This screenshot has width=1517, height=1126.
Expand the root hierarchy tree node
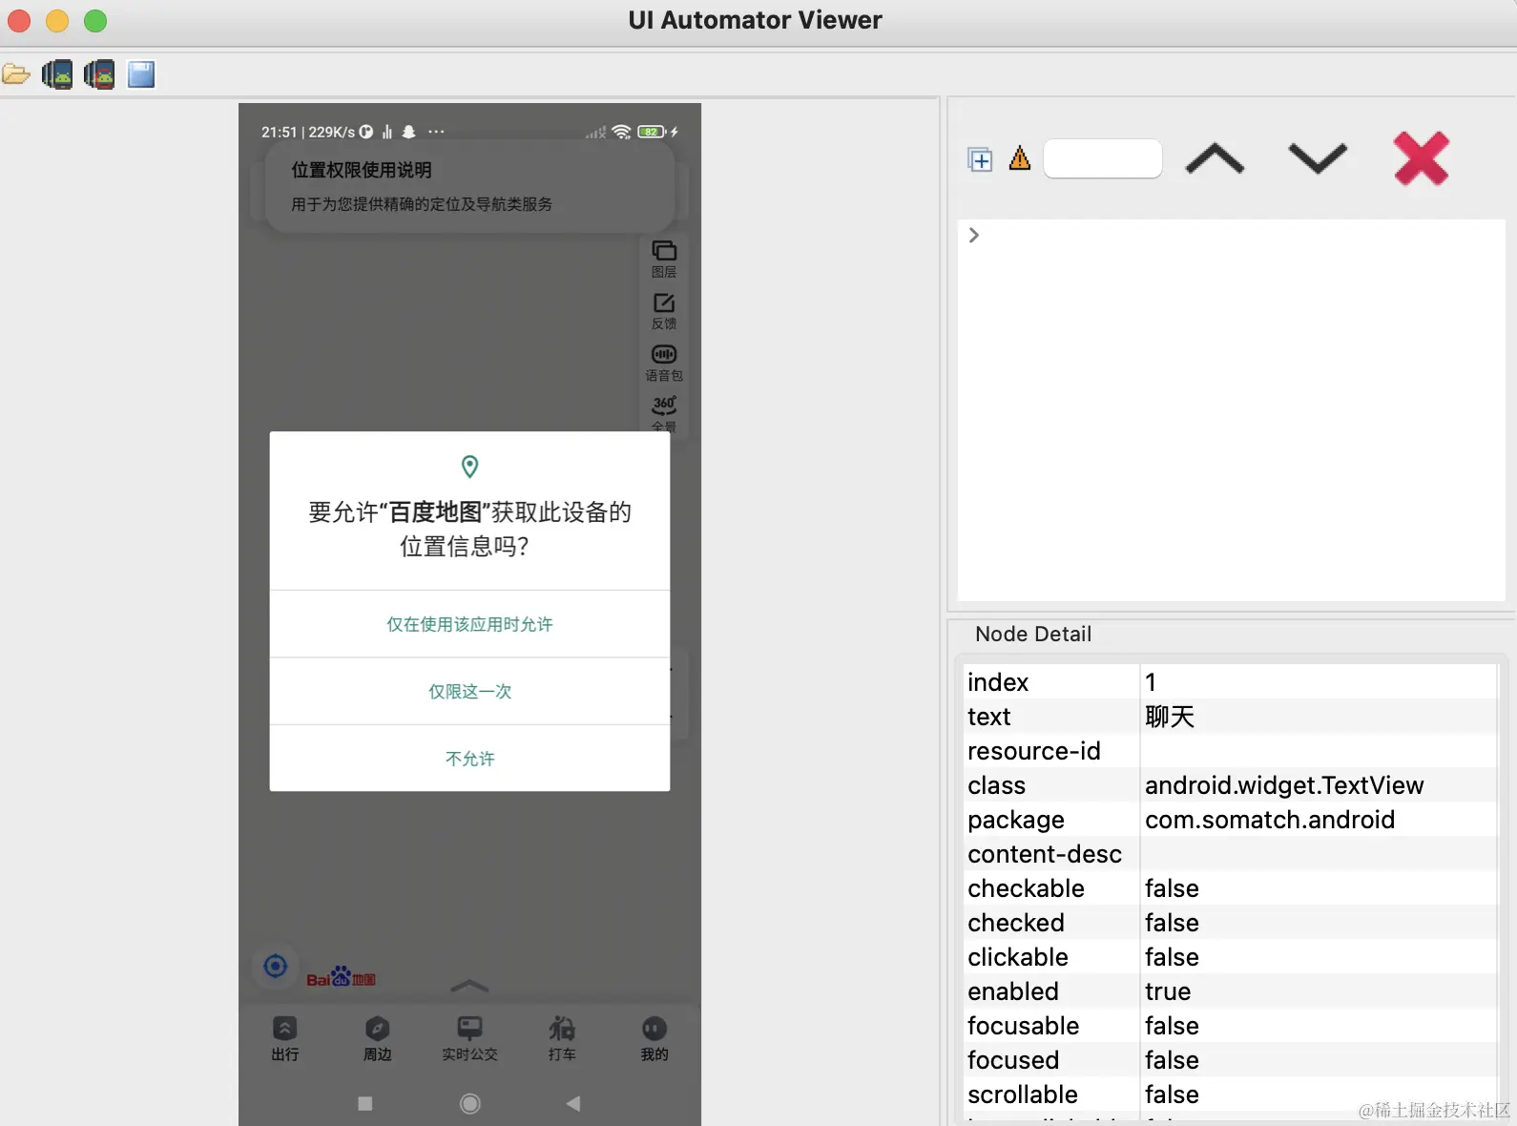click(x=973, y=235)
